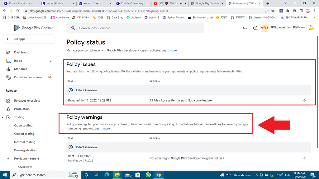319x179 pixels.
Task: Open Closed testing track
Action: pos(24,134)
